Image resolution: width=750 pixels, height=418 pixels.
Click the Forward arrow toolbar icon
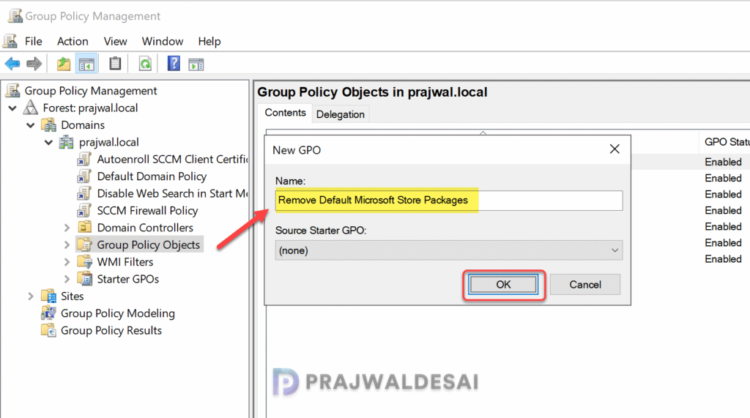click(x=34, y=64)
